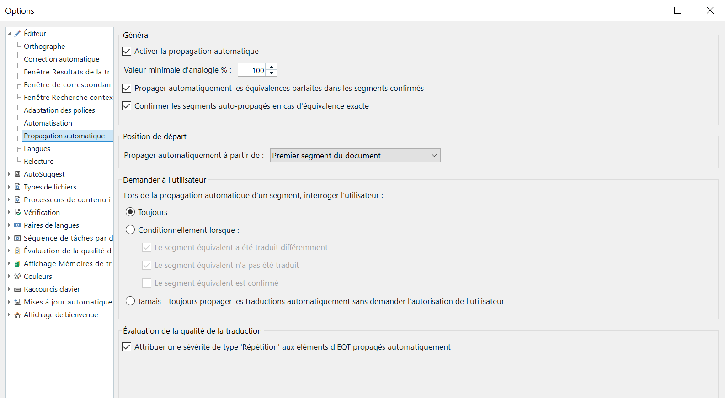Check Le segment équivalent a été traduit différemment
The width and height of the screenshot is (725, 398).
(147, 247)
